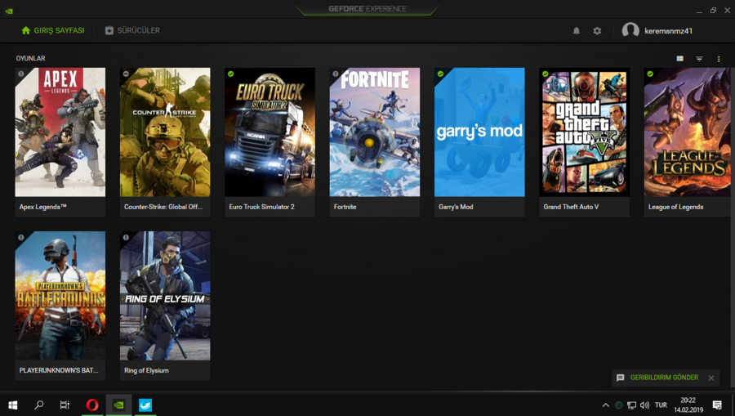Click the drivers icon beside SÜRÜCÜLER
The width and height of the screenshot is (735, 416).
[x=109, y=30]
